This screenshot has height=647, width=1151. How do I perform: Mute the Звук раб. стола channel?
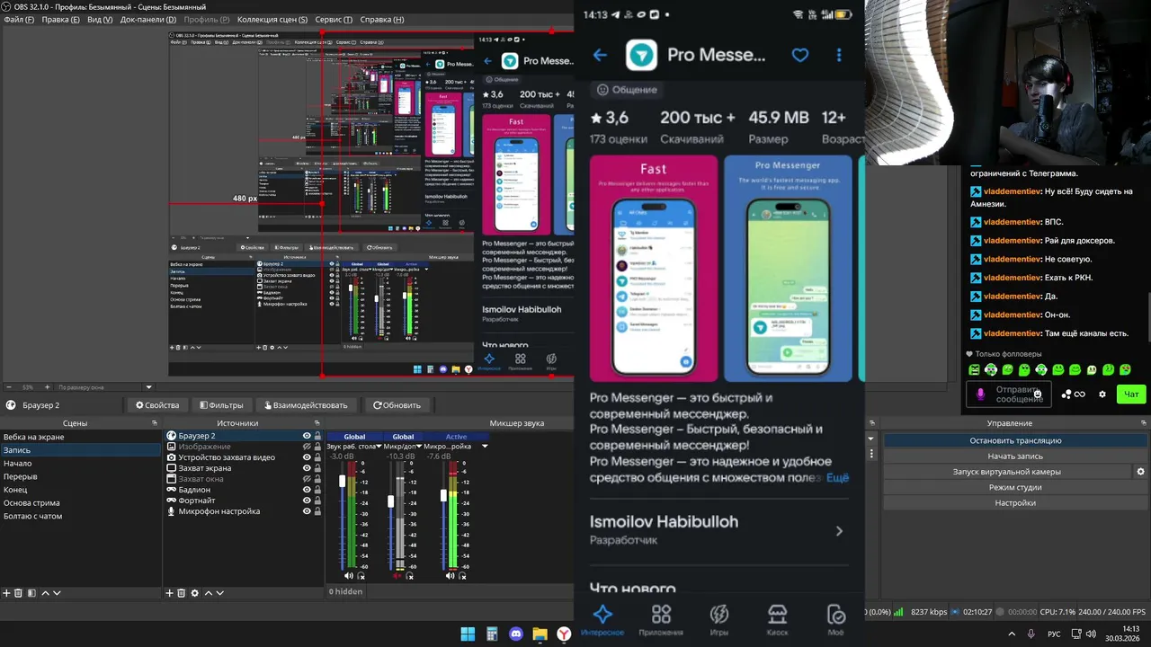point(349,576)
